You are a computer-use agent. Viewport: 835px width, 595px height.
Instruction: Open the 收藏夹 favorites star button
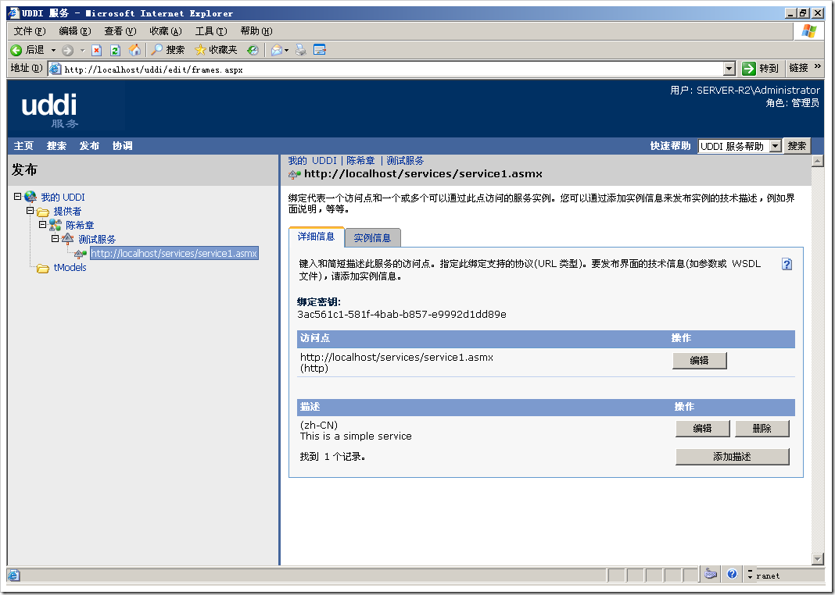(216, 50)
